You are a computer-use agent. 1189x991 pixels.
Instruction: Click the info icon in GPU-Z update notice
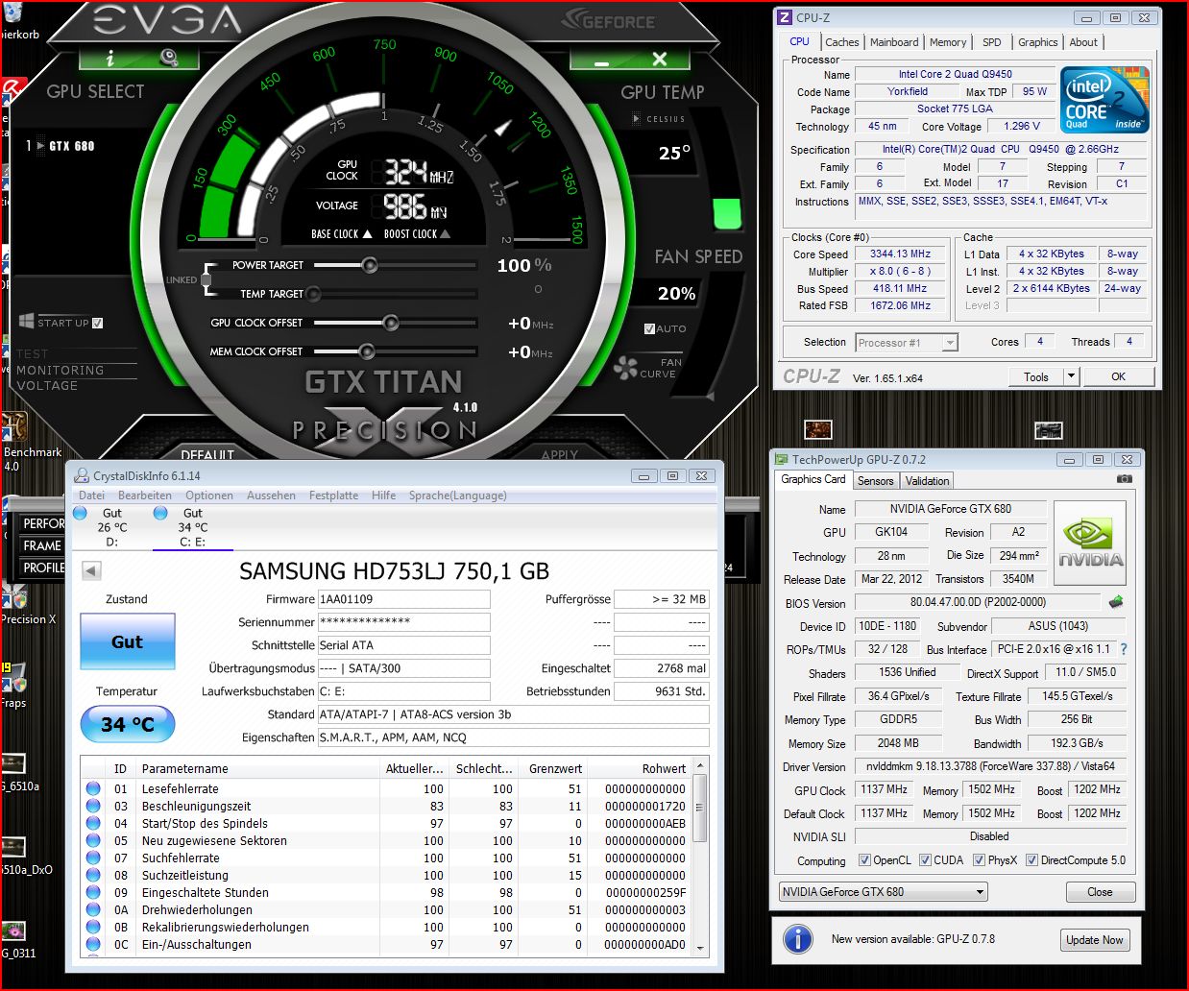[x=798, y=939]
